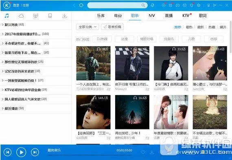
Task: Open the app grid tools icon
Action: click(171, 5)
